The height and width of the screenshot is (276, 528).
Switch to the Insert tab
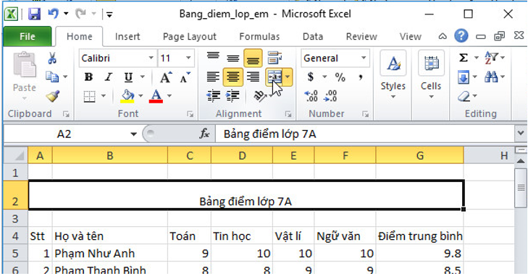click(x=127, y=36)
